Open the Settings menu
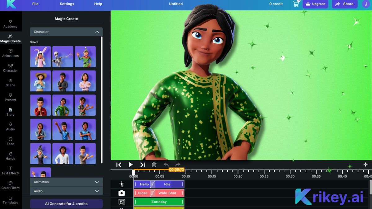372x209 pixels. (x=67, y=4)
